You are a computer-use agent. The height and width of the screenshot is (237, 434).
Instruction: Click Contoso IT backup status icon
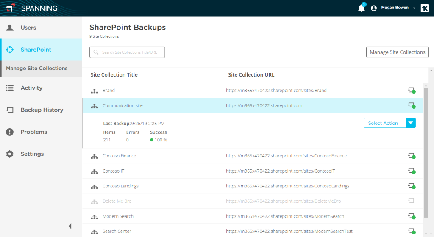[412, 171]
